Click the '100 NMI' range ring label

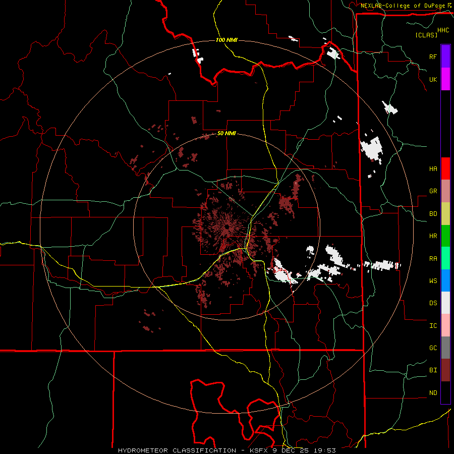(x=226, y=40)
